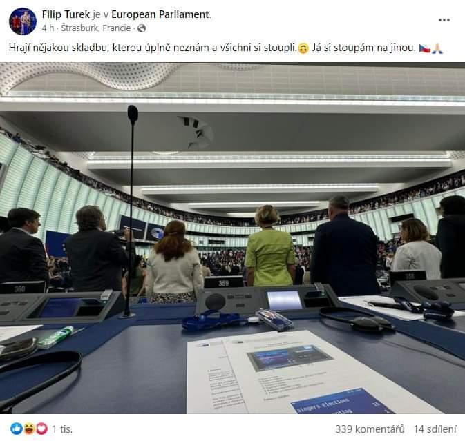Click the upside-down face emoji in post
Image resolution: width=465 pixels, height=441 pixels.
click(303, 48)
